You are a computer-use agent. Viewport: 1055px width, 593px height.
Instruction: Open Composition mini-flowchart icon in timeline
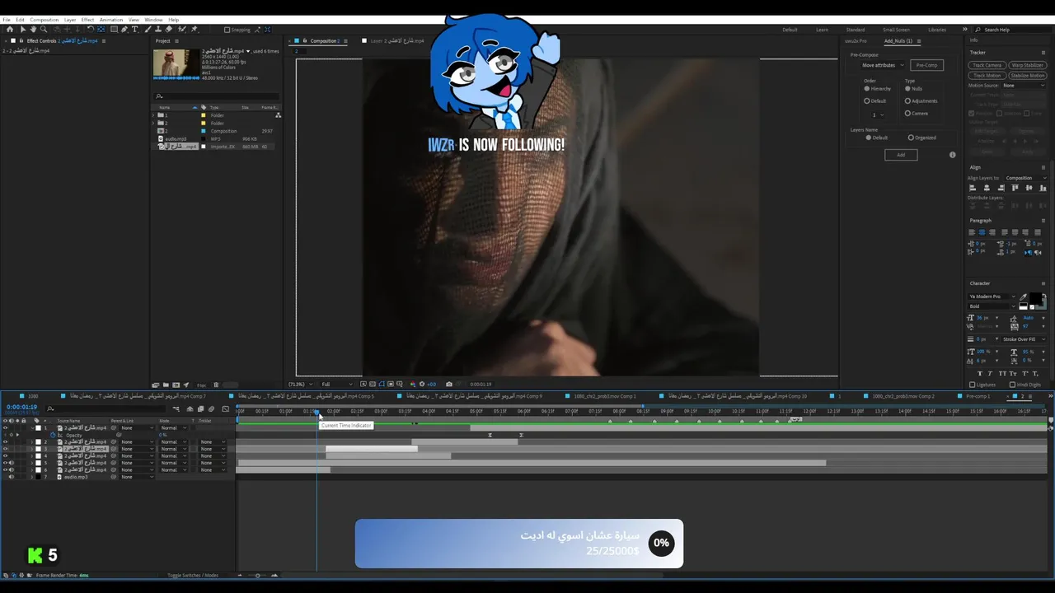176,409
